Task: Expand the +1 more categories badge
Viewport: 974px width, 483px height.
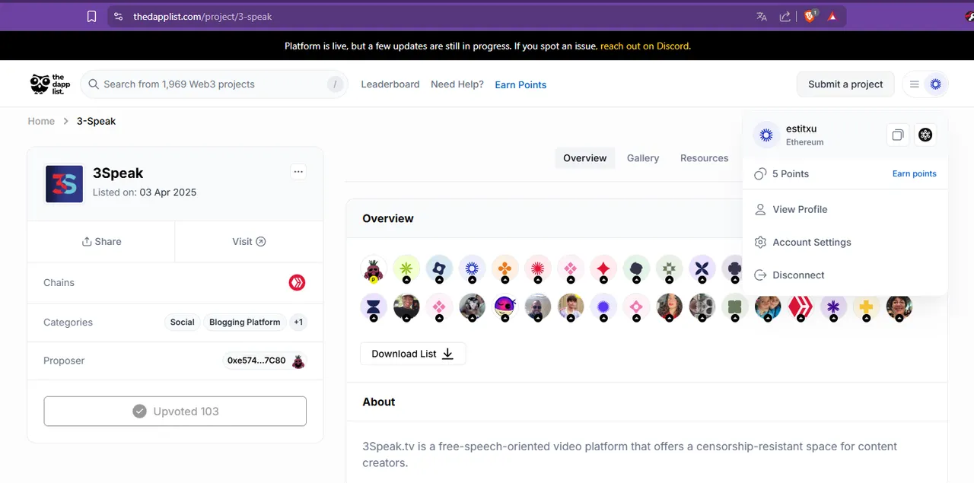Action: [x=298, y=322]
